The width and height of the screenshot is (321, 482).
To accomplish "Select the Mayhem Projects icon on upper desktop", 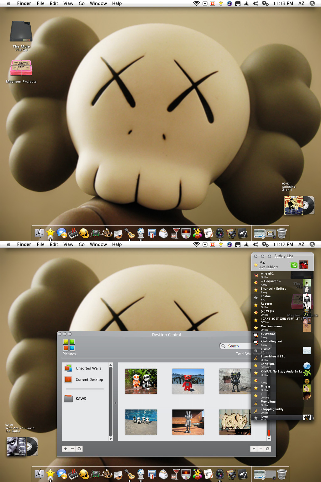I will (x=21, y=68).
